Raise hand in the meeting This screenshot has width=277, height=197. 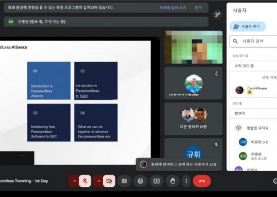(x=173, y=181)
